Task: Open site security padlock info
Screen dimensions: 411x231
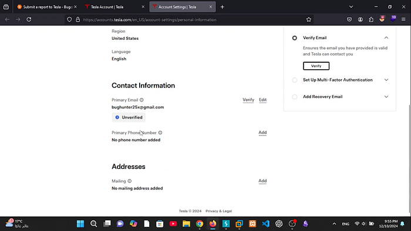Action: 78,19
